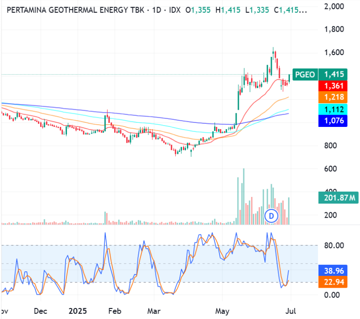
Task: Click the 1D interval label in title
Action: click(157, 10)
